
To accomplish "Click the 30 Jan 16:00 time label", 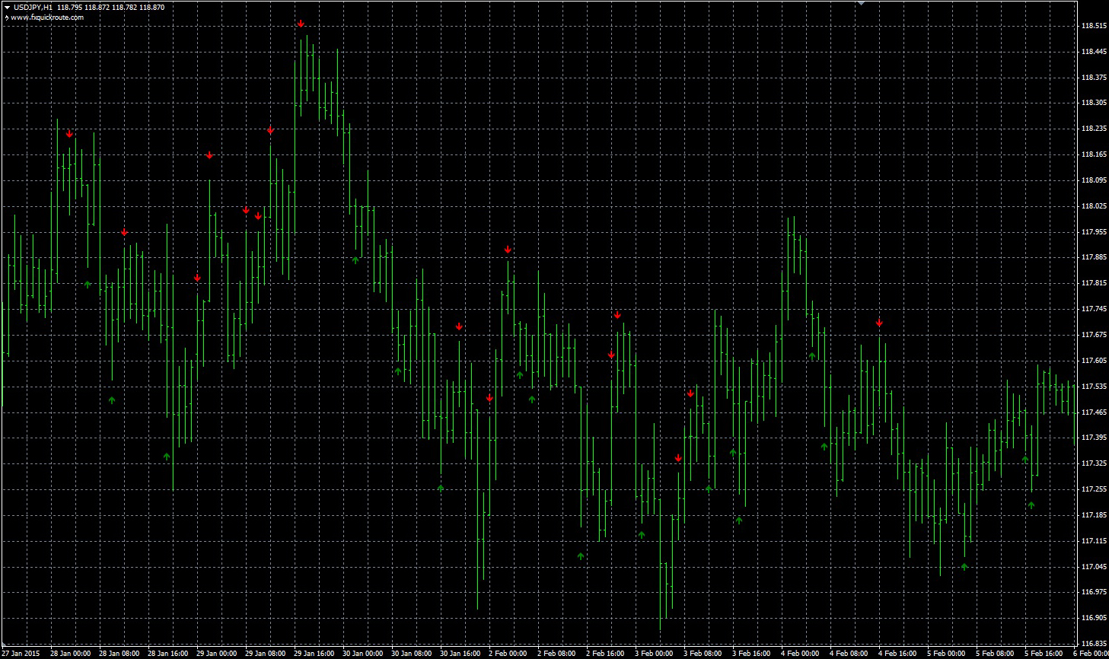I will point(460,653).
